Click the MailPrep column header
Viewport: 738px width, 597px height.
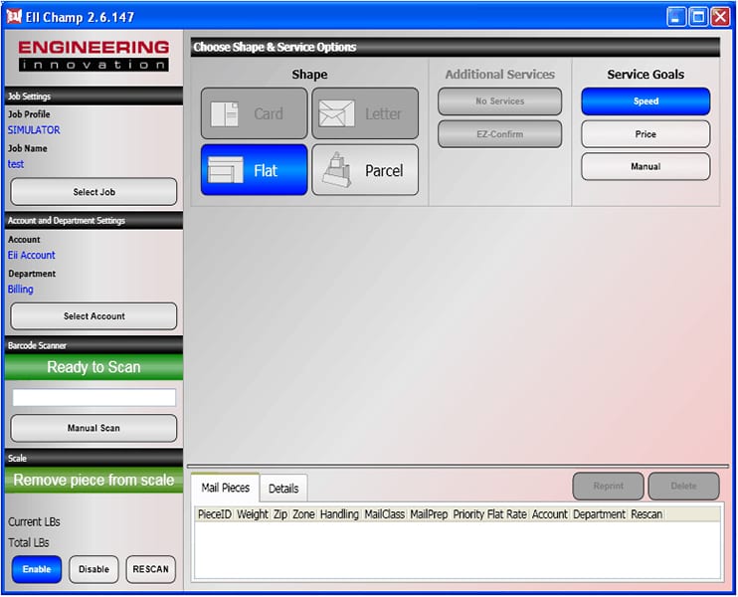click(429, 514)
